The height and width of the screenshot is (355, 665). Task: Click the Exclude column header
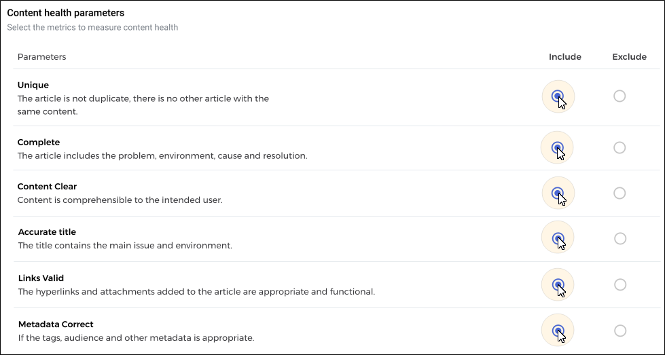tap(630, 57)
